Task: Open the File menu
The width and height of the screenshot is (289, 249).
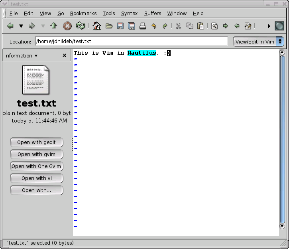Action: [x=14, y=14]
